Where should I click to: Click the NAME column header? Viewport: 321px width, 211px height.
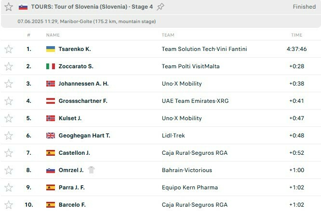pos(53,35)
